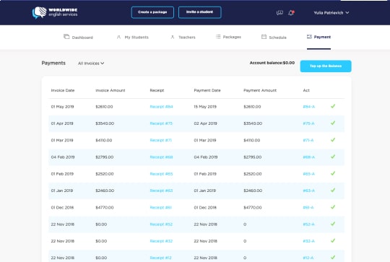
Task: Open the #63-A act link
Action: 308,191
